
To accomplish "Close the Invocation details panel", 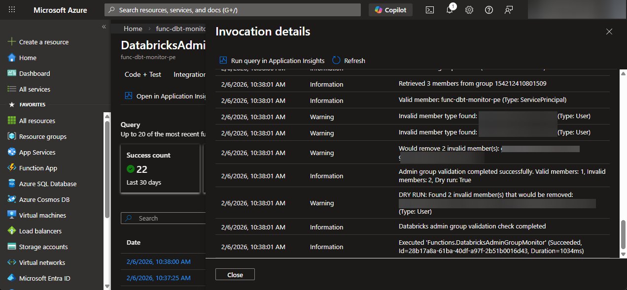I will tap(609, 31).
